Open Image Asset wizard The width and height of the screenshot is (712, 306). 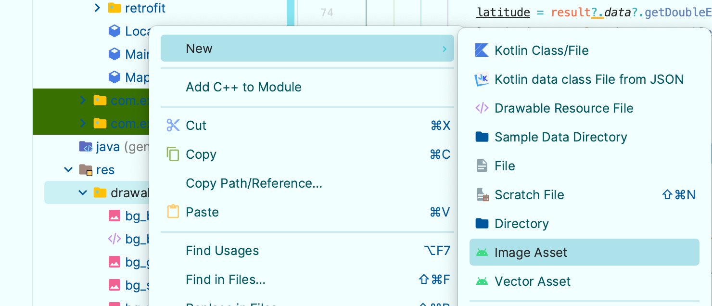(584, 252)
